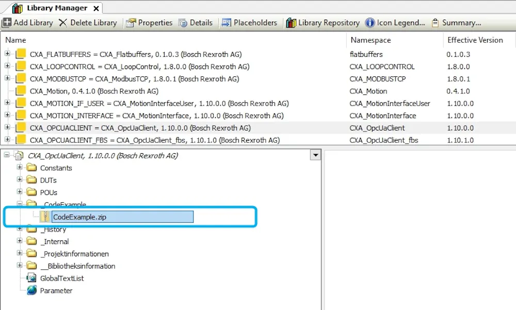
Task: Click the CXA_MotionInterfaceUser namespace cell
Action: [x=390, y=104]
